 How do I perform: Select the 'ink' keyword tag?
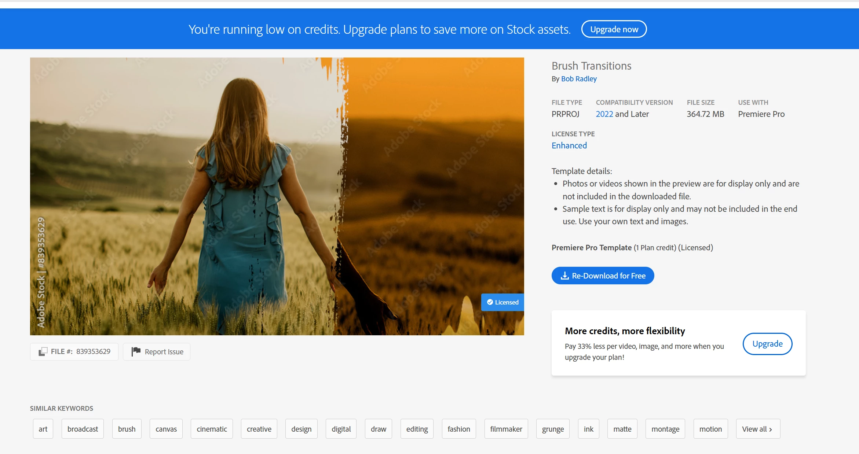click(588, 429)
